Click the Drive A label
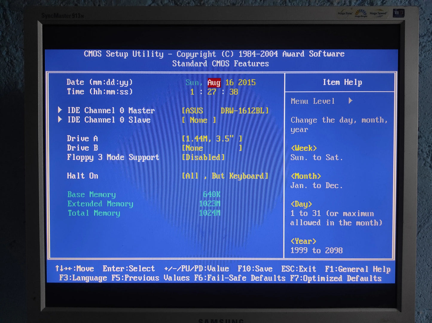The height and width of the screenshot is (323, 432). click(83, 139)
